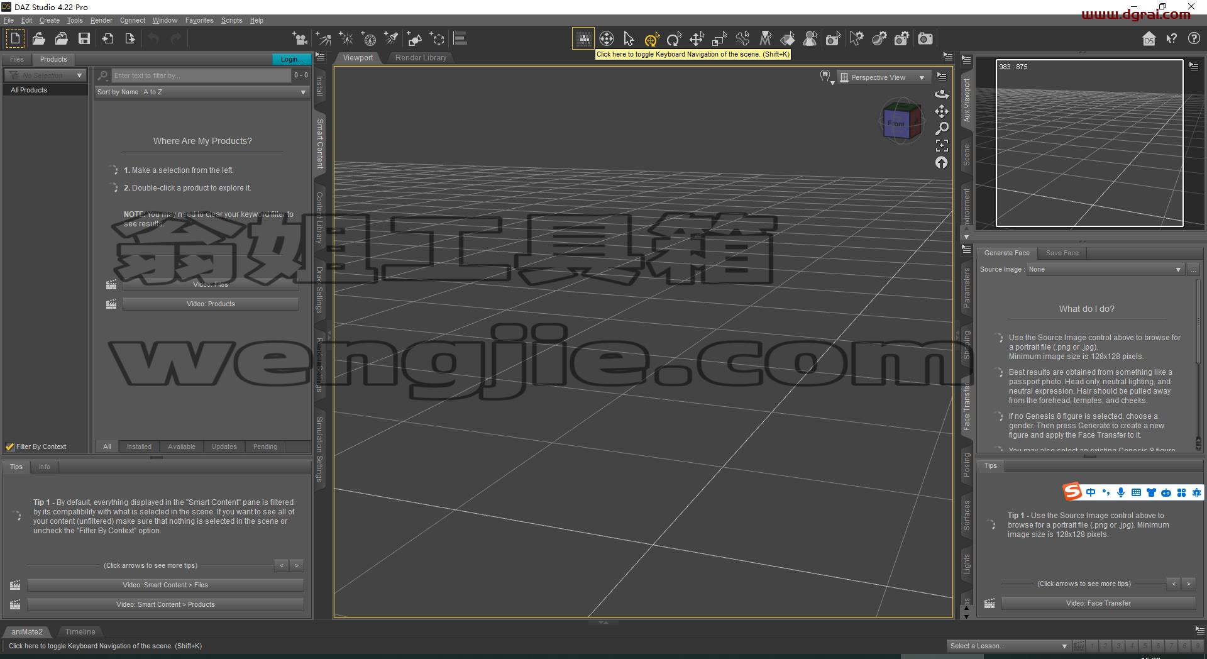Select the Translate move tool
Image resolution: width=1207 pixels, height=659 pixels.
tap(697, 39)
